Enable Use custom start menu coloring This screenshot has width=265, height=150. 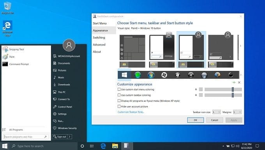(119, 89)
